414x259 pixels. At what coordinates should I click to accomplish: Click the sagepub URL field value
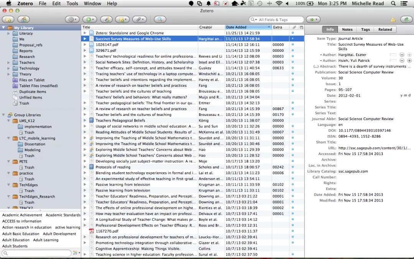pos(375,148)
